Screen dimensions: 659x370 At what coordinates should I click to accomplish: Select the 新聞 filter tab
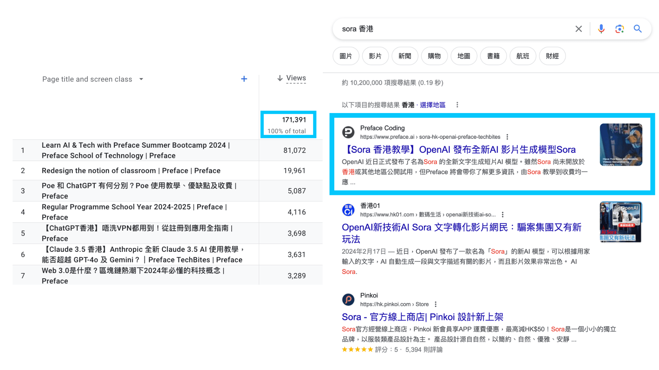point(405,56)
